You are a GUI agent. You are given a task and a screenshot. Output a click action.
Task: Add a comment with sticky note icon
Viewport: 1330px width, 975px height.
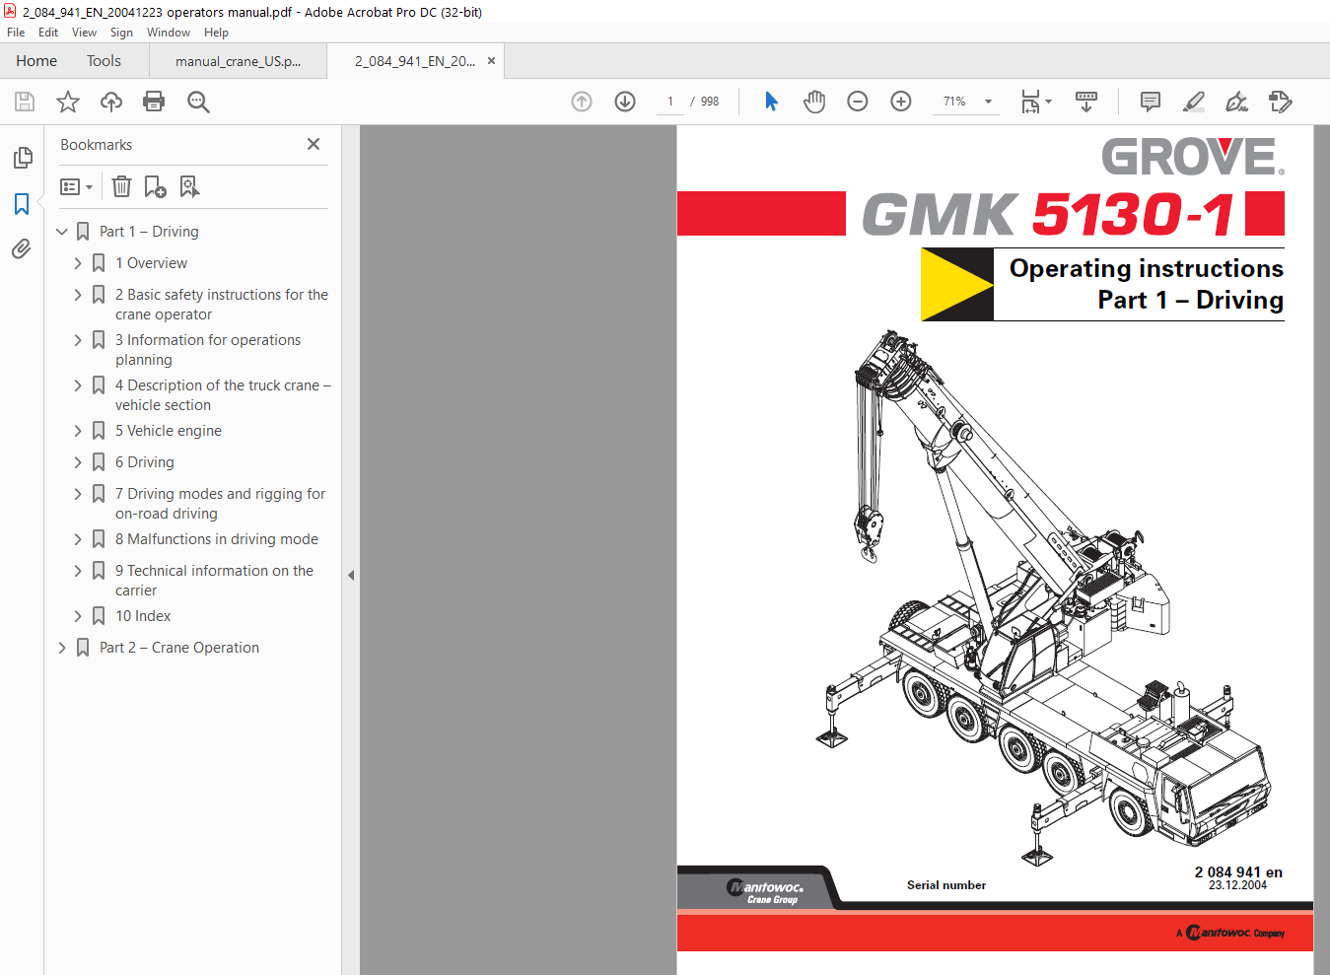[1150, 102]
